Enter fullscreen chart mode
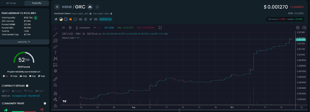The height and width of the screenshot is (112, 310). [x=160, y=27]
